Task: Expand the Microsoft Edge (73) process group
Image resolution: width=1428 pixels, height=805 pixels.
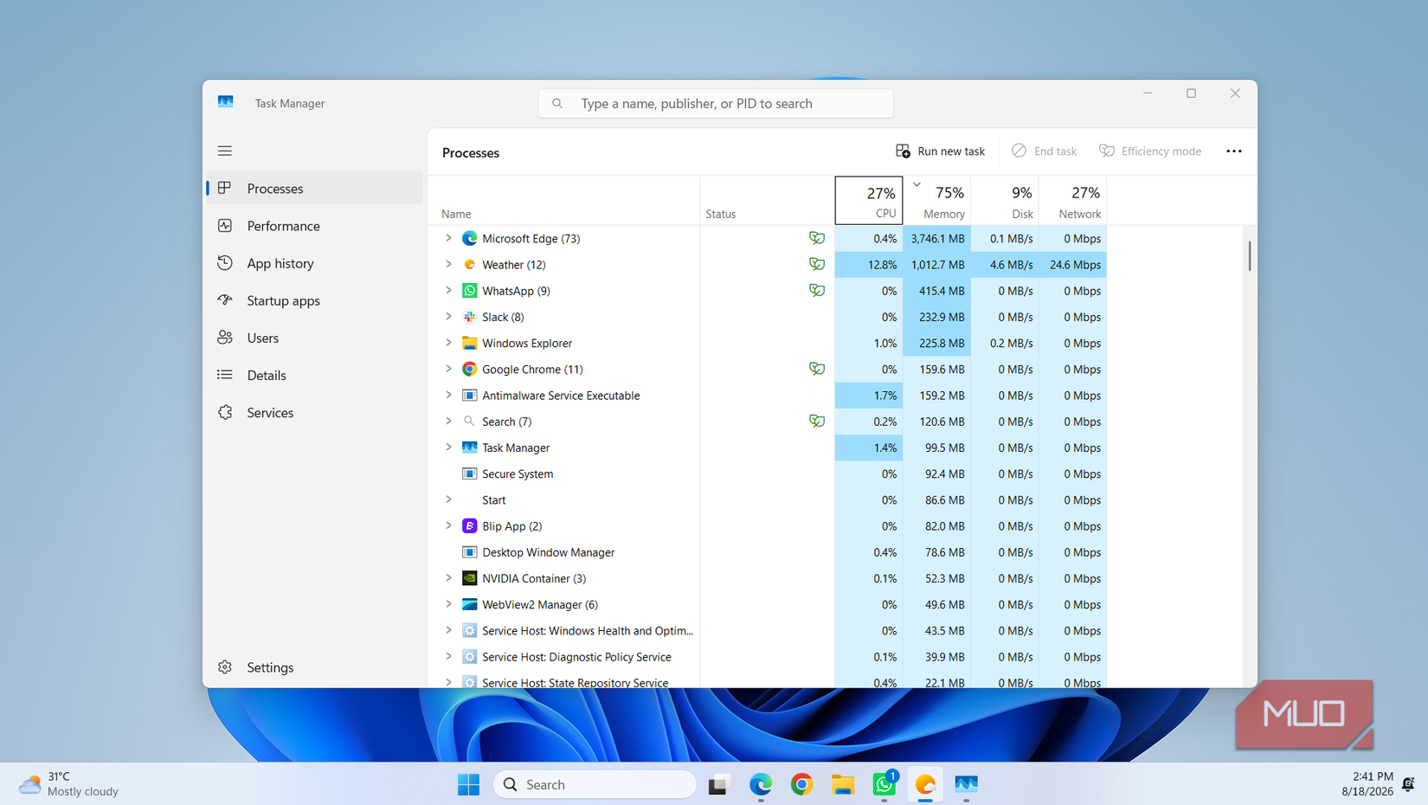Action: tap(448, 238)
